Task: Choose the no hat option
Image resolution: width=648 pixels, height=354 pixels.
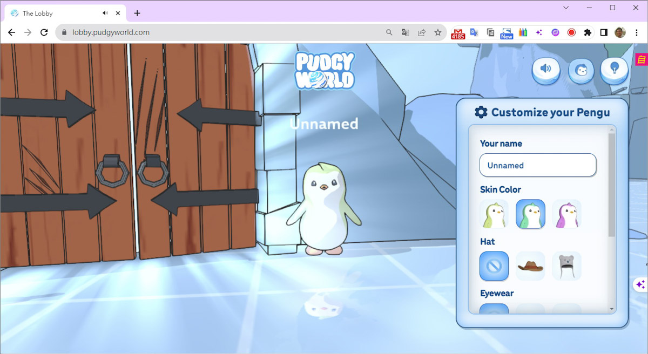Action: (x=494, y=266)
